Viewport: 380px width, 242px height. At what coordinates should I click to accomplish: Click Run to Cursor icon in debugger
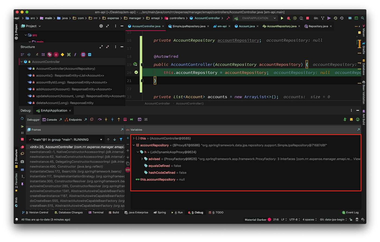tap(131, 119)
